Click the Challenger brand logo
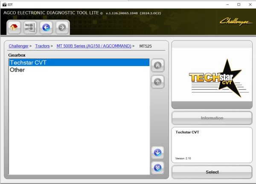This screenshot has height=184, width=256. coord(236,22)
